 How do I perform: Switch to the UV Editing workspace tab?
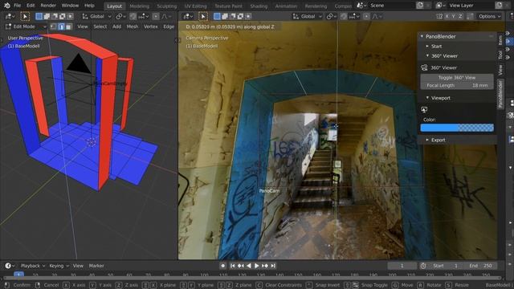point(195,6)
